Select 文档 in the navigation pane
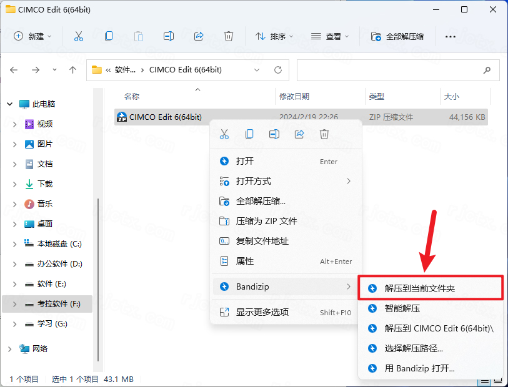Image resolution: width=508 pixels, height=387 pixels. point(45,164)
